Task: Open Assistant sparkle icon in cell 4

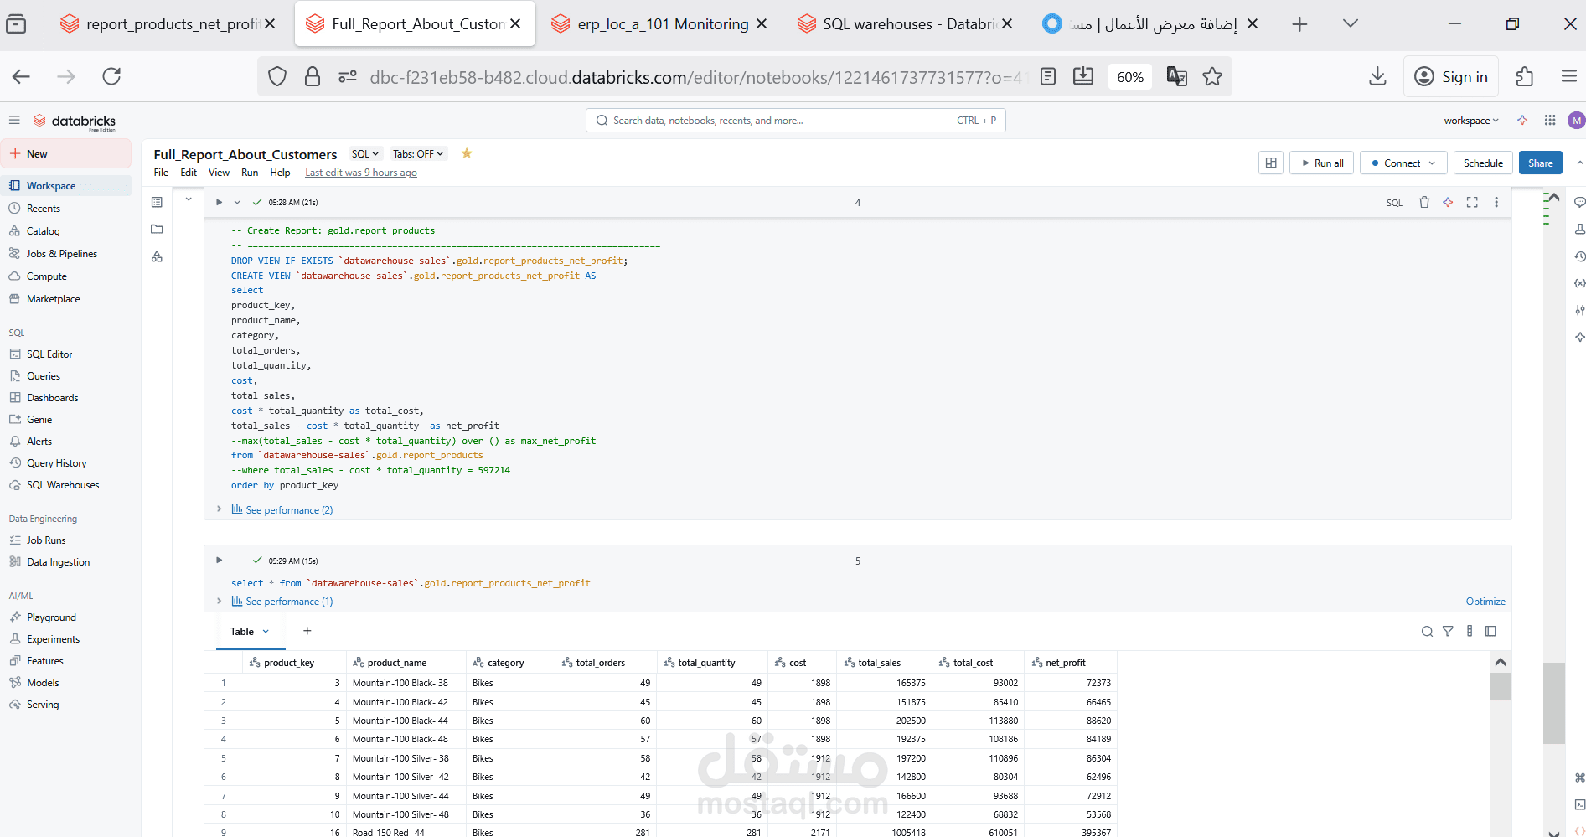Action: click(1448, 202)
